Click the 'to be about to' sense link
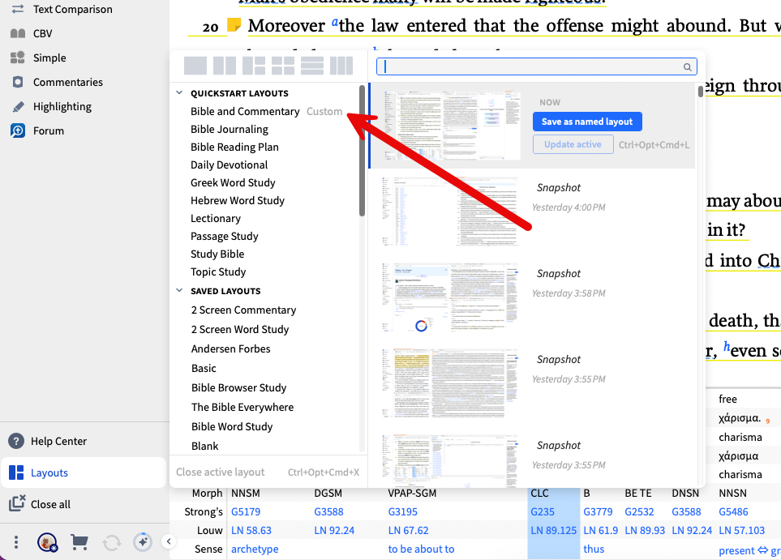The image size is (781, 560). click(x=421, y=549)
